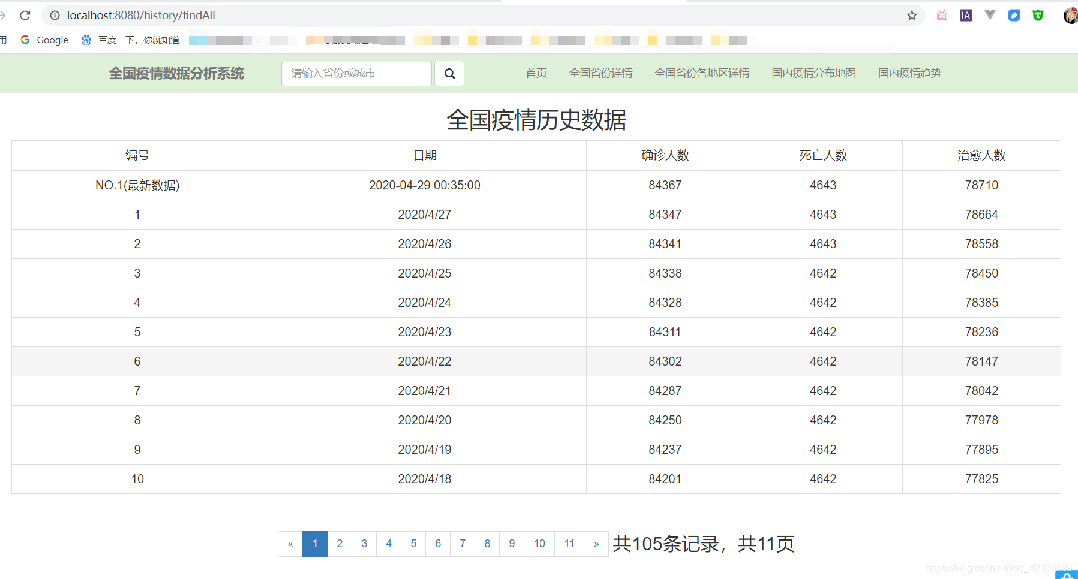Viewport: 1078px width, 579px height.
Task: Open 国内疫情趋势 navigation item
Action: pyautogui.click(x=909, y=73)
